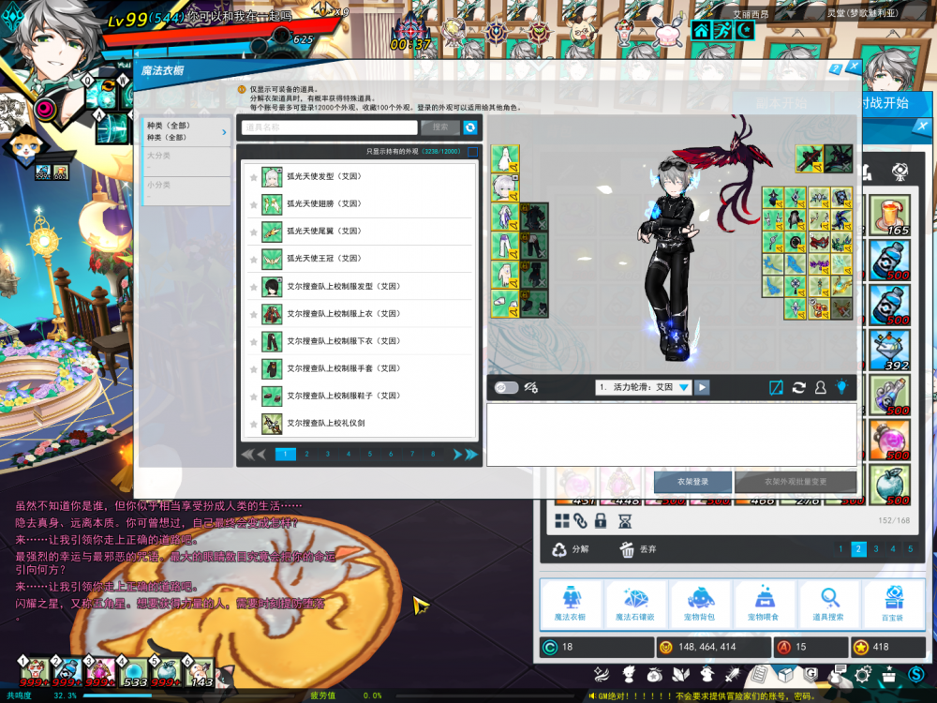The width and height of the screenshot is (937, 703).
Task: Expand the 种类（全部） category filter
Action: point(186,131)
